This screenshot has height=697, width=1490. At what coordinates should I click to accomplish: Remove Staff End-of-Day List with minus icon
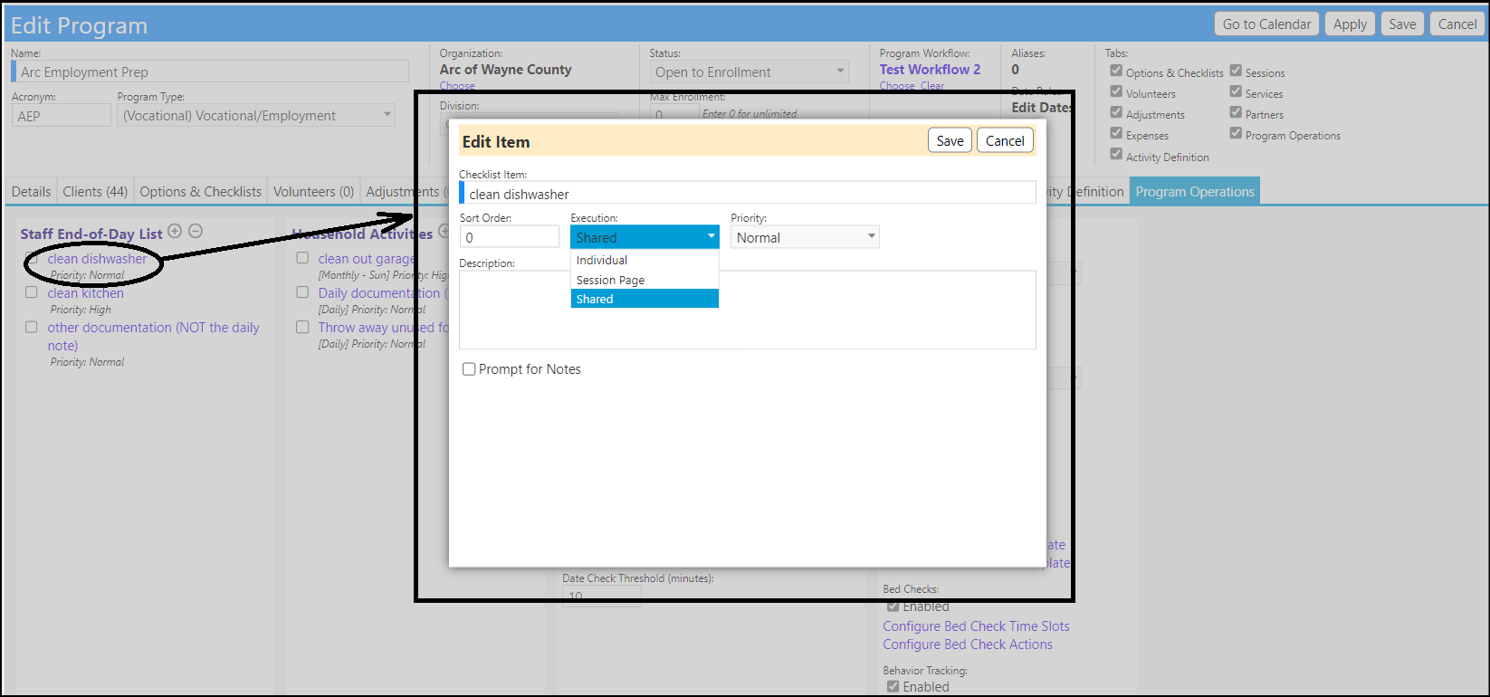pyautogui.click(x=196, y=232)
